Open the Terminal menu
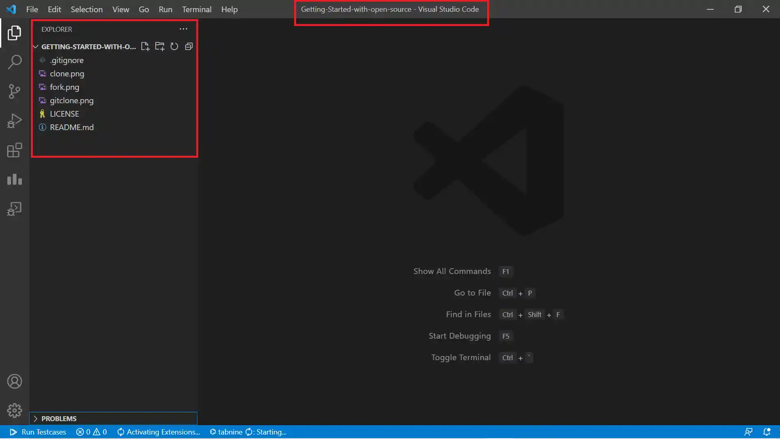 (x=196, y=9)
